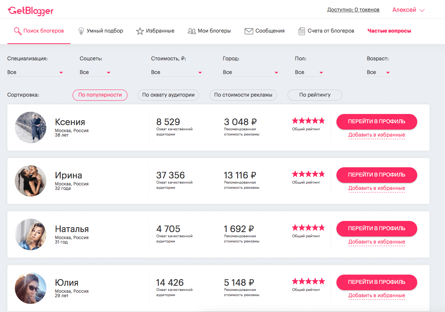Open the Город filter dropdown
The image size is (445, 312).
pyautogui.click(x=250, y=73)
